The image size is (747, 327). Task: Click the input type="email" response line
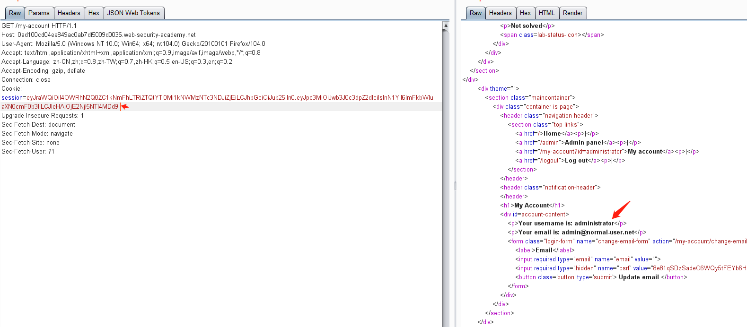coord(588,259)
